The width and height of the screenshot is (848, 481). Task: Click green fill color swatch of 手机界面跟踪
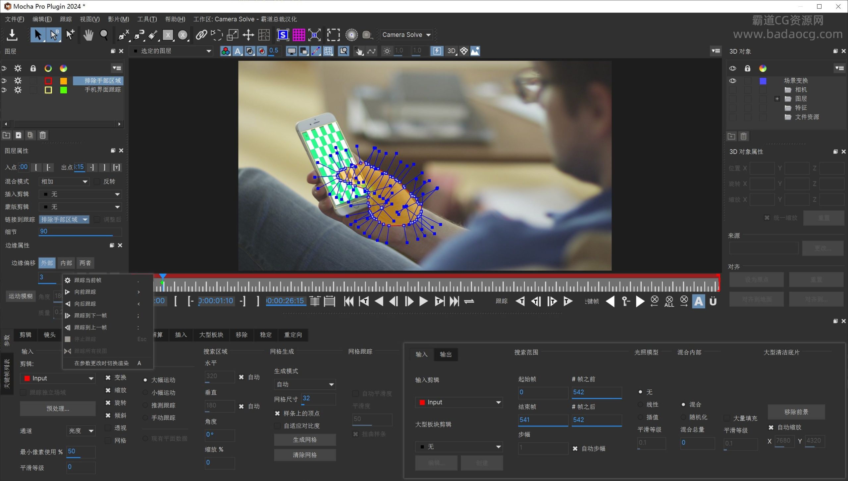pos(63,90)
